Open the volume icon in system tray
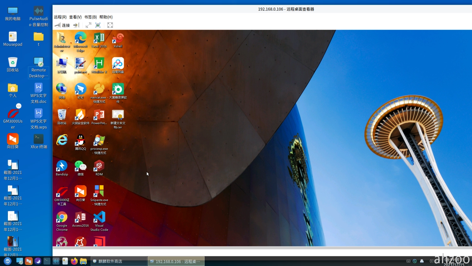Viewport: 472px width, 266px height. click(431, 261)
